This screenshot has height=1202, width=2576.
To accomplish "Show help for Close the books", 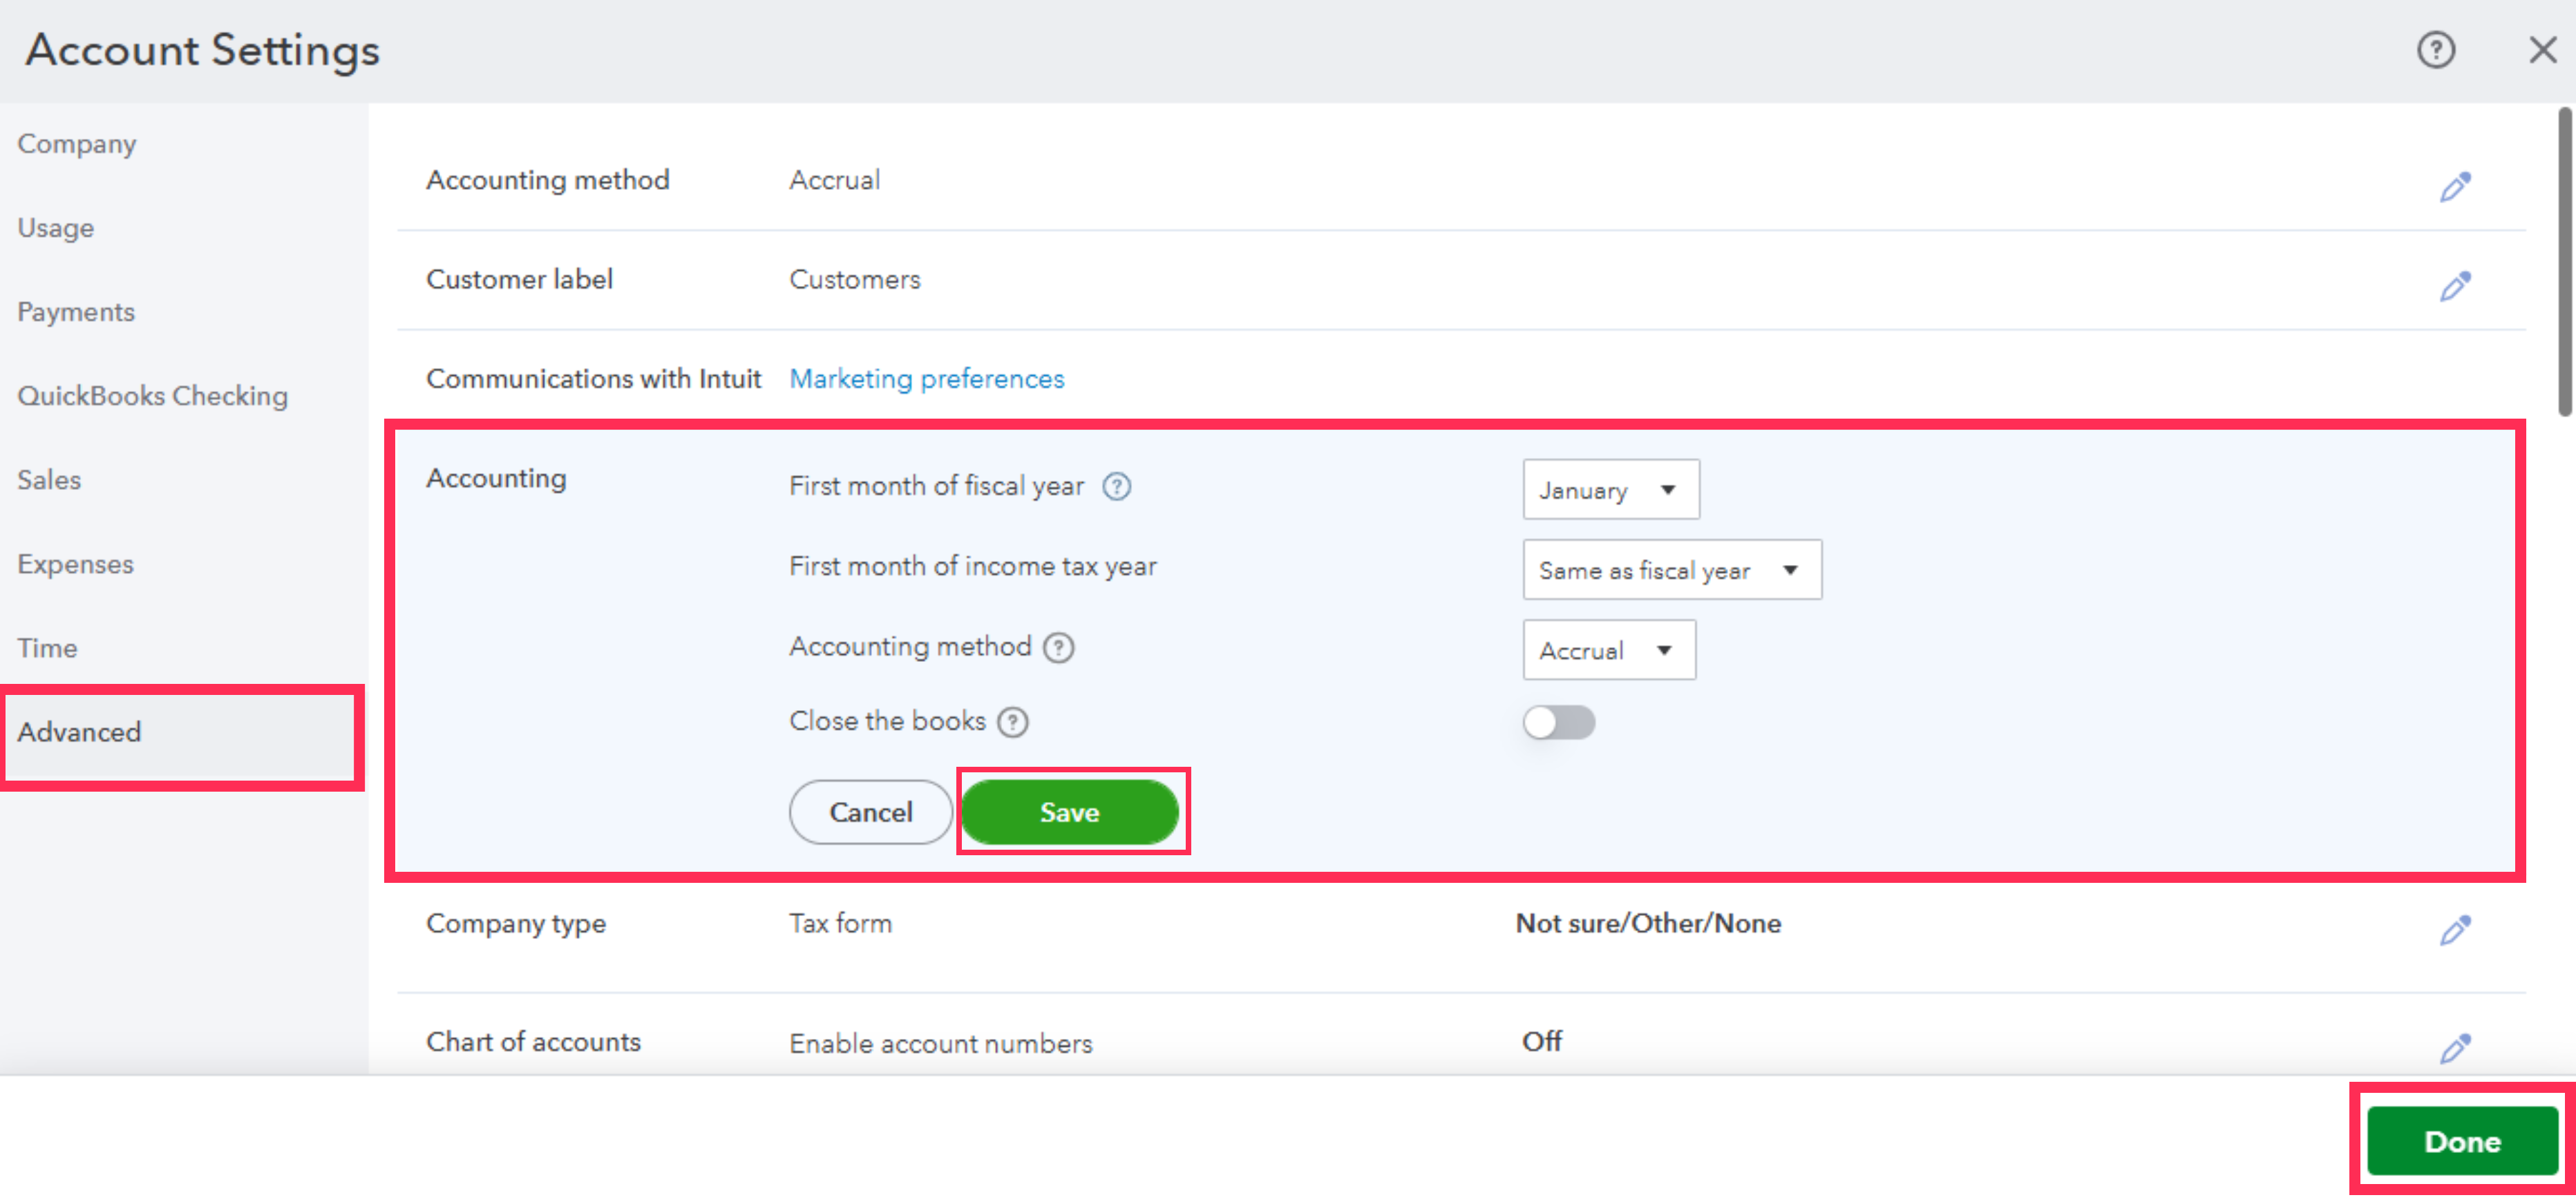I will click(1013, 722).
